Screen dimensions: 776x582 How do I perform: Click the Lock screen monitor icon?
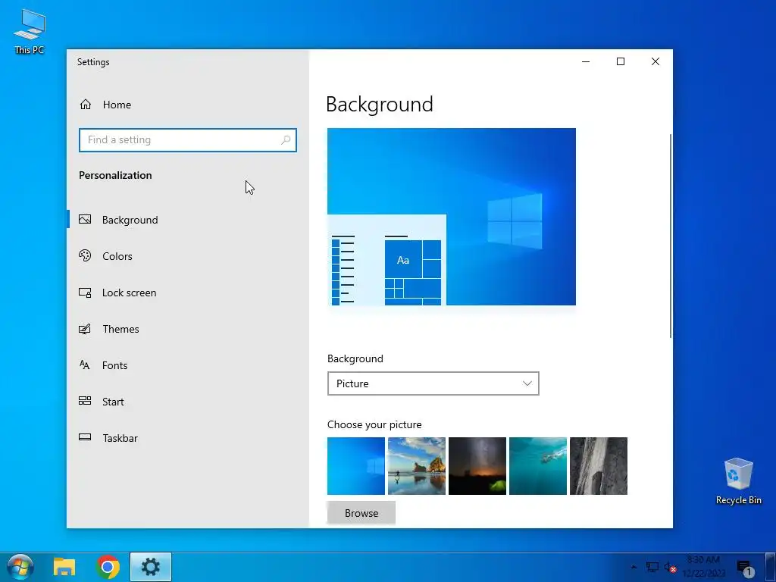click(85, 293)
